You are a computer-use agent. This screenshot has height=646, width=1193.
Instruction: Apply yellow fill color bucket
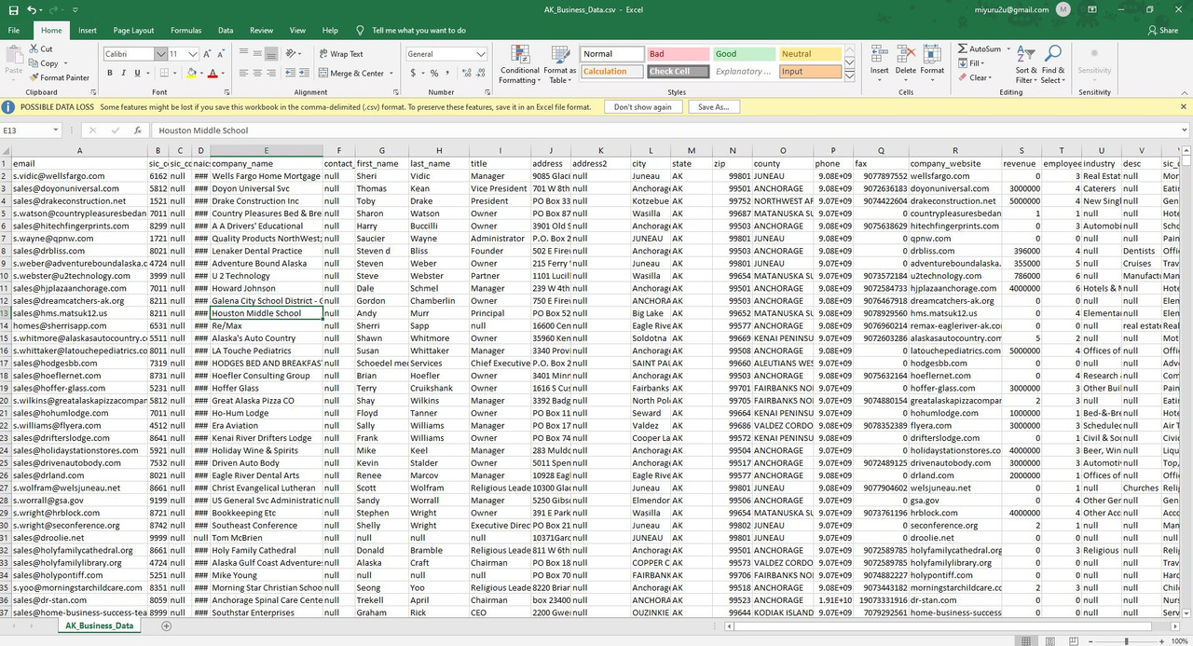[191, 73]
